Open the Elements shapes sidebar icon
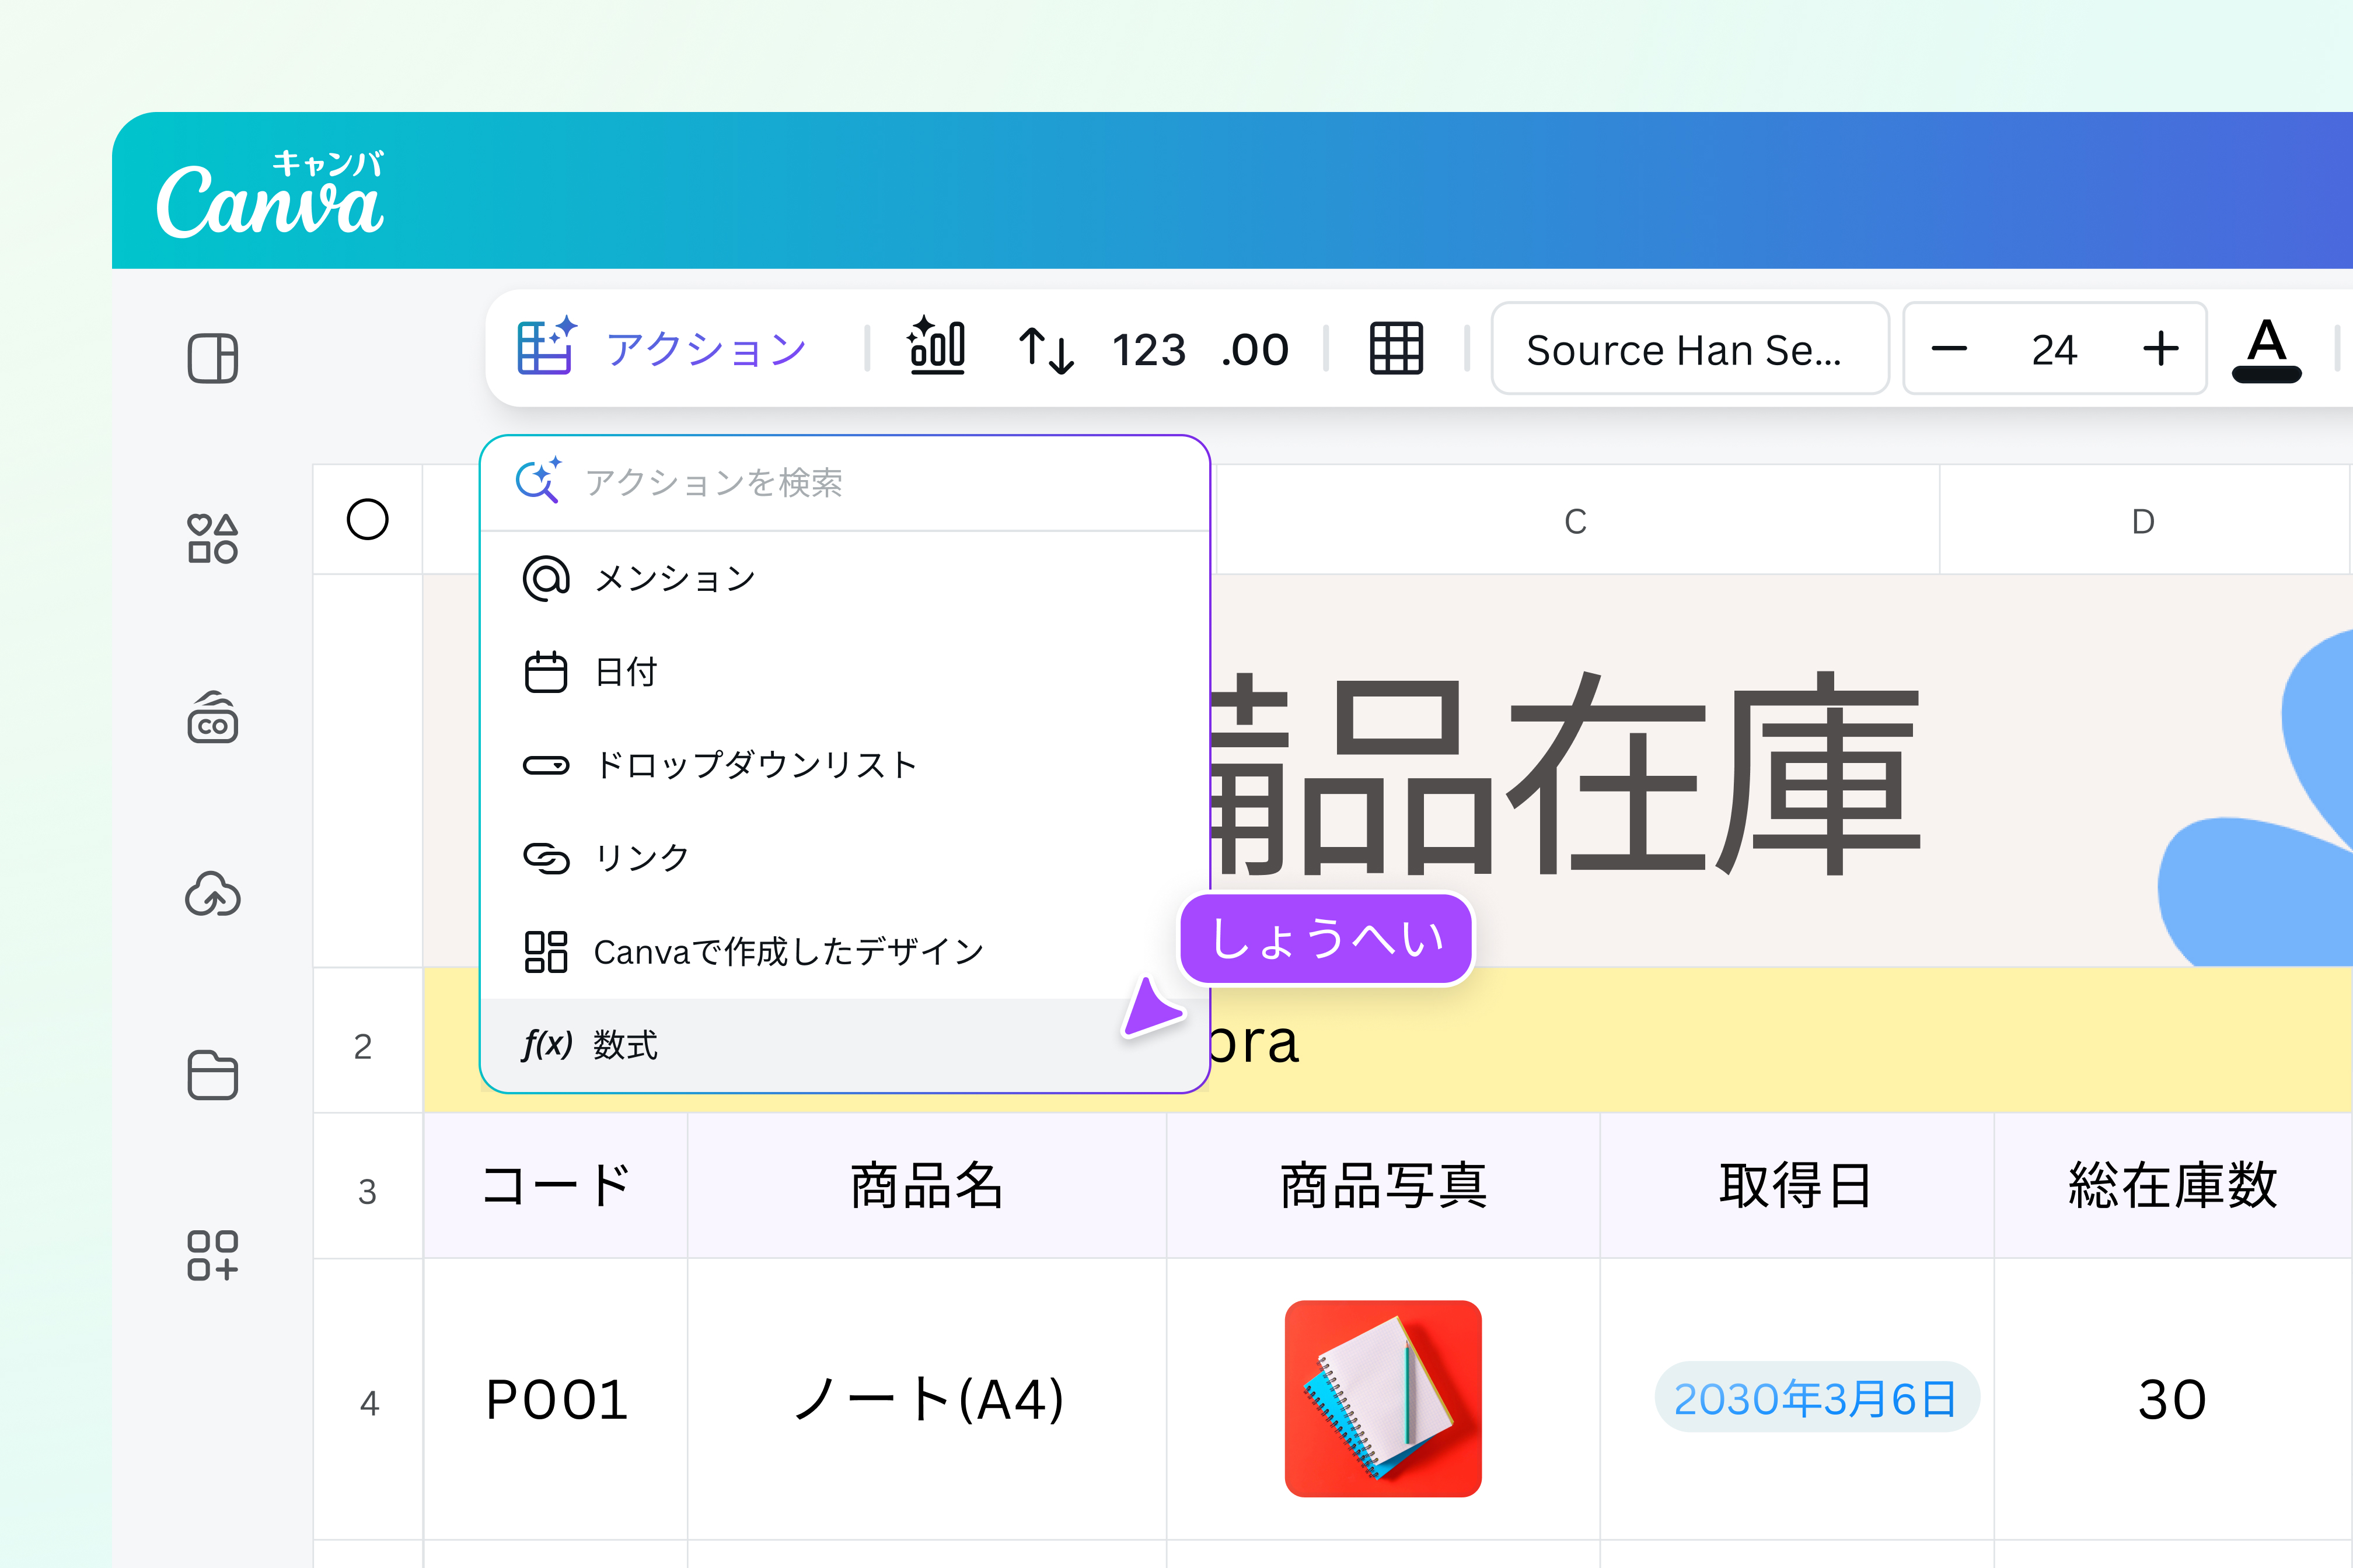Image resolution: width=2353 pixels, height=1568 pixels. [212, 538]
